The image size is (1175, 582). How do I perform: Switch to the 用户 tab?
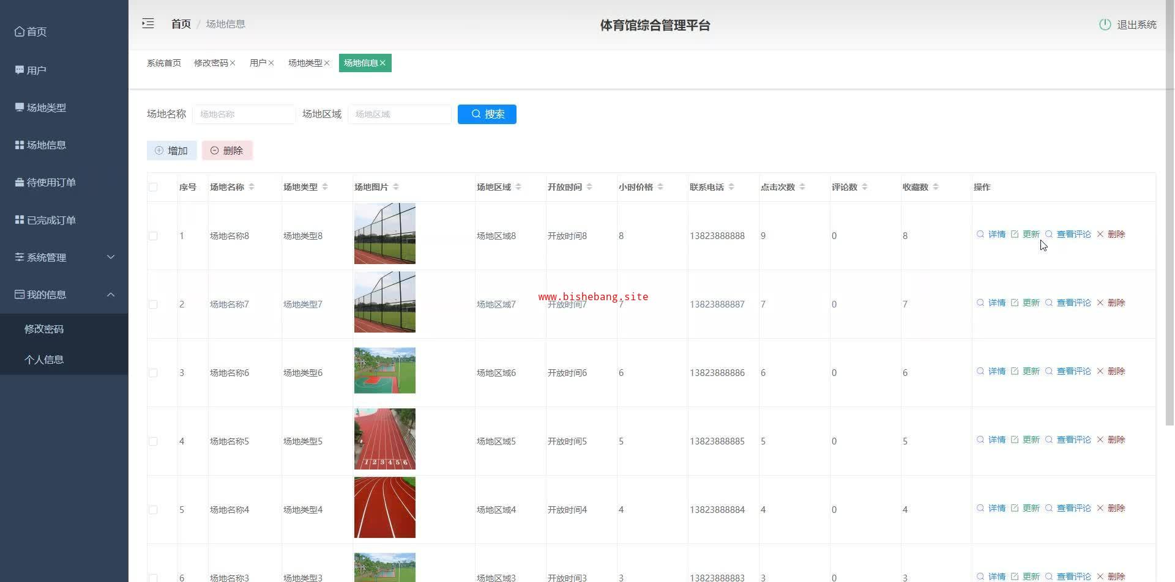pyautogui.click(x=258, y=63)
